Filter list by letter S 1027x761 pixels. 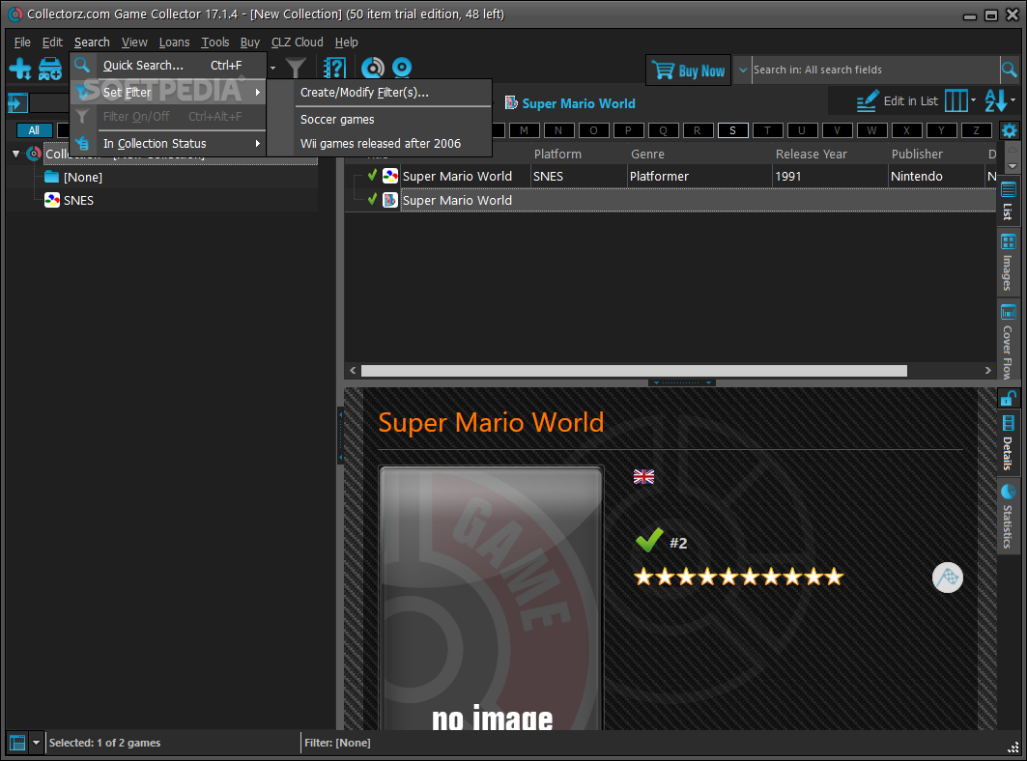coord(732,130)
